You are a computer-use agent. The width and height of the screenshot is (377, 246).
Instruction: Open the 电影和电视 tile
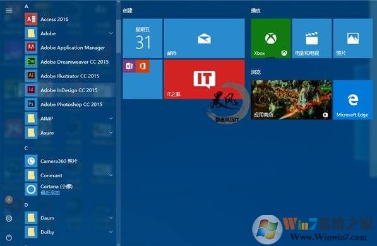[x=311, y=38]
